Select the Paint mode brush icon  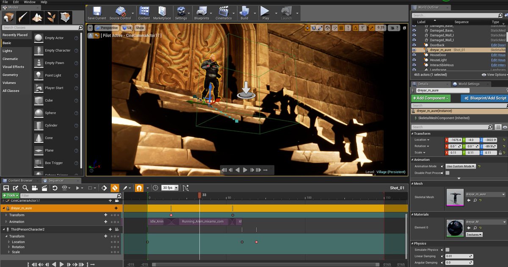pyautogui.click(x=23, y=17)
